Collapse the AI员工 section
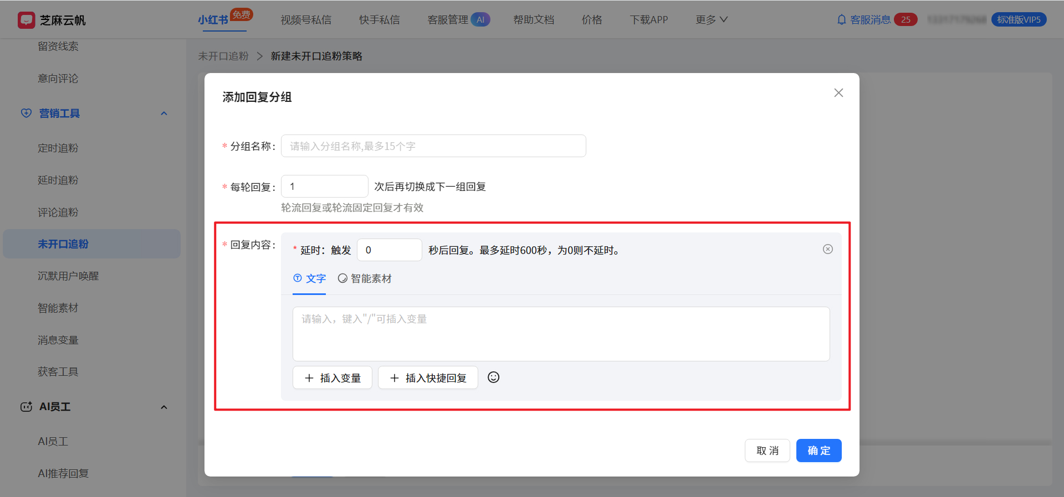 pyautogui.click(x=164, y=407)
